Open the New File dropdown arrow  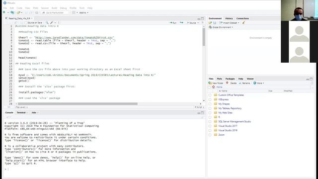pyautogui.click(x=8, y=12)
